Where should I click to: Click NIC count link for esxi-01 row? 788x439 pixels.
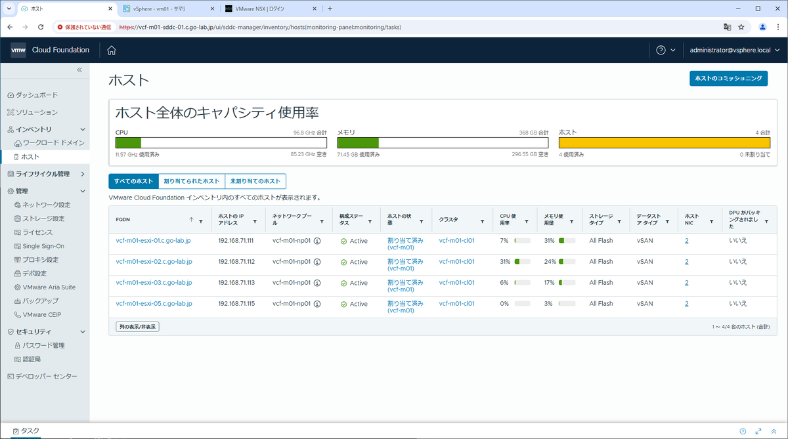[687, 241]
